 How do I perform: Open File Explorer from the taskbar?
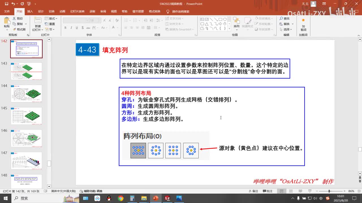(x=144, y=198)
